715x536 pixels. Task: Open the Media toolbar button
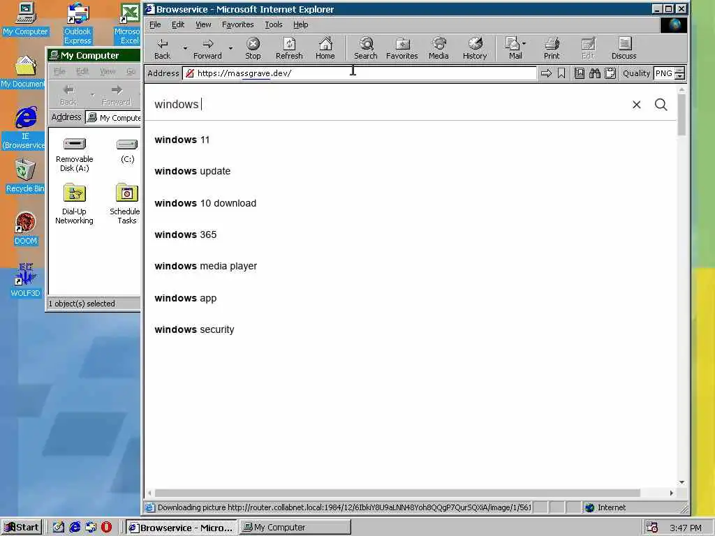438,49
